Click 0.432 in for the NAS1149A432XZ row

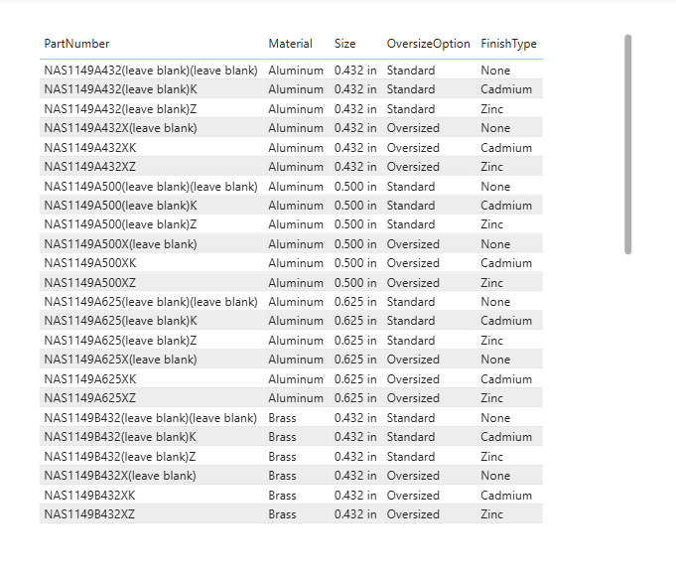click(x=355, y=167)
